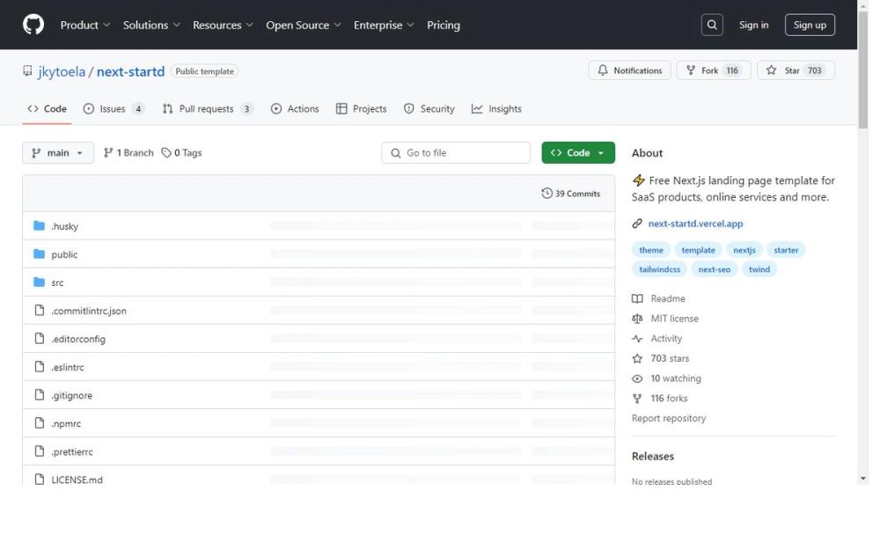
Task: Open the Projects tab
Action: point(362,109)
